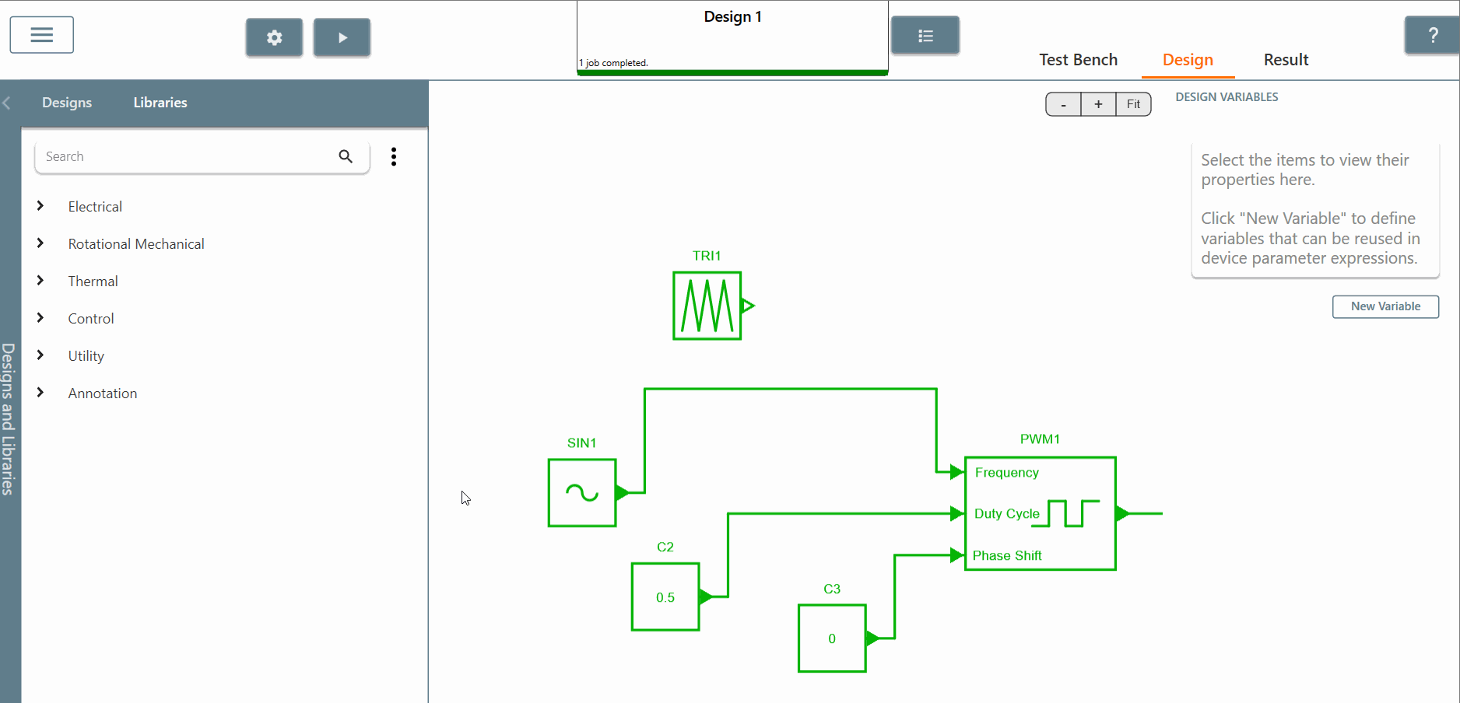Select the SIN1 sine source block
The height and width of the screenshot is (703, 1460).
(581, 492)
